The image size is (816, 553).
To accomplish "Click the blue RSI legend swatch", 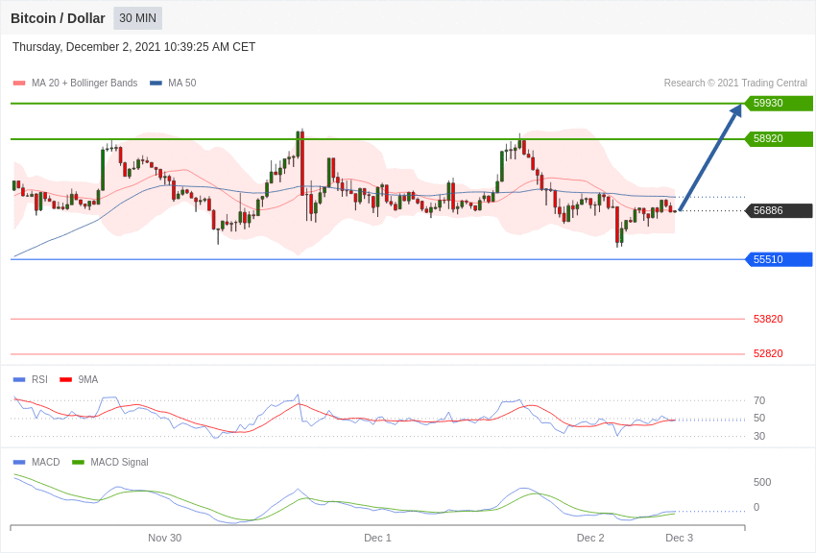I will (x=19, y=380).
